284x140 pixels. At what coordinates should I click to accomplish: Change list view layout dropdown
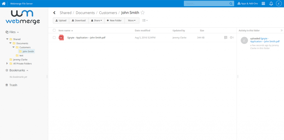coord(145,20)
